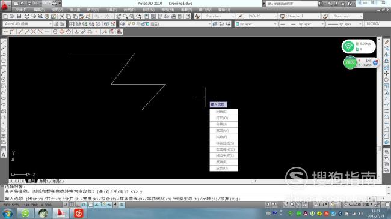Select the Line tool in Draw toolbar

click(x=4, y=42)
